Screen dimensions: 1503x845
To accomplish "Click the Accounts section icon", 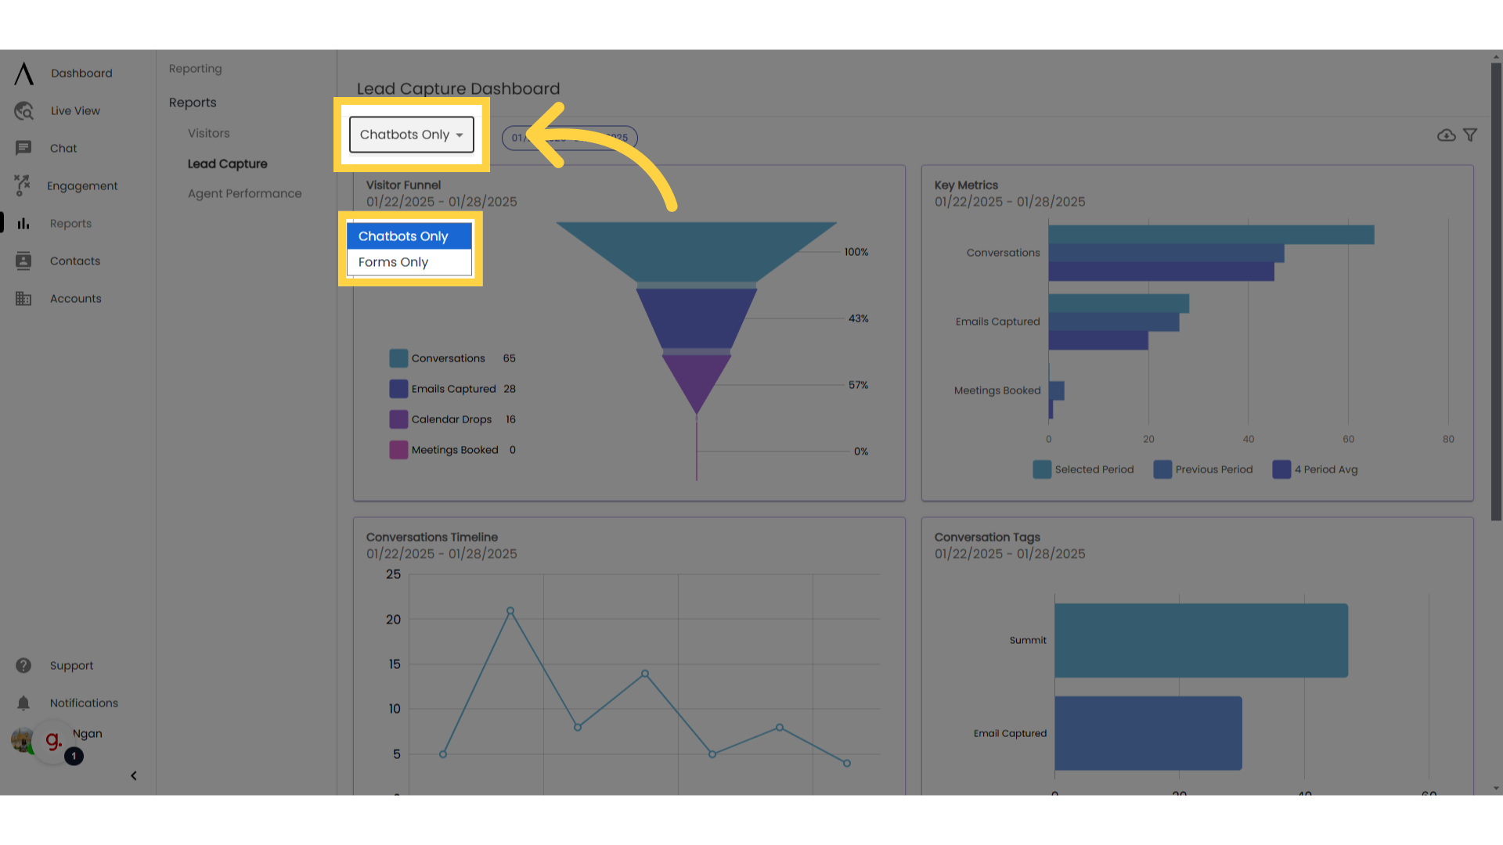I will tap(23, 298).
